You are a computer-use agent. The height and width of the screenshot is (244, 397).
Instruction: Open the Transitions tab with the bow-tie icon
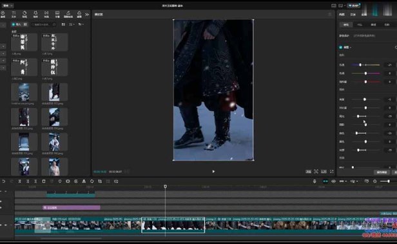click(x=46, y=14)
